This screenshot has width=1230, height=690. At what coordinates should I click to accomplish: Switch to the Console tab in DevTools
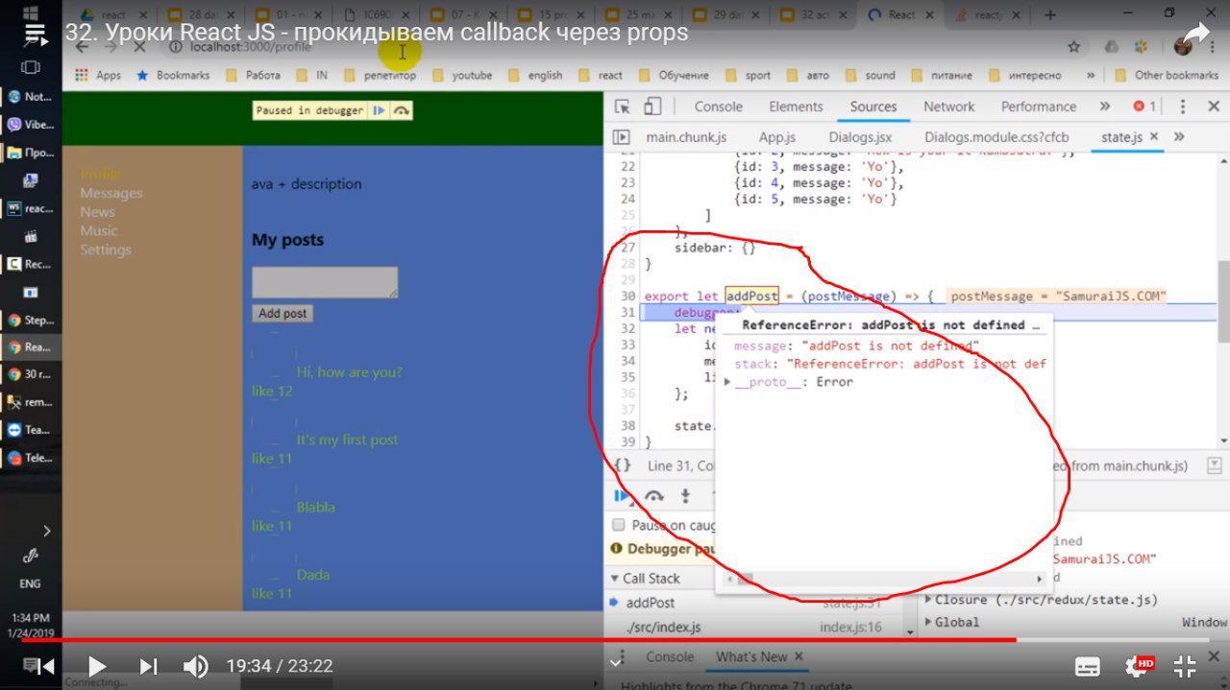(718, 107)
